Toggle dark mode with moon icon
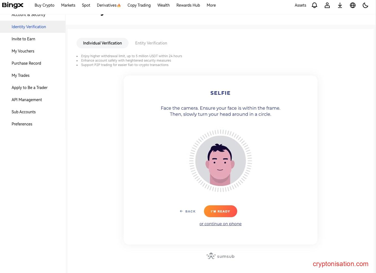 [365, 5]
